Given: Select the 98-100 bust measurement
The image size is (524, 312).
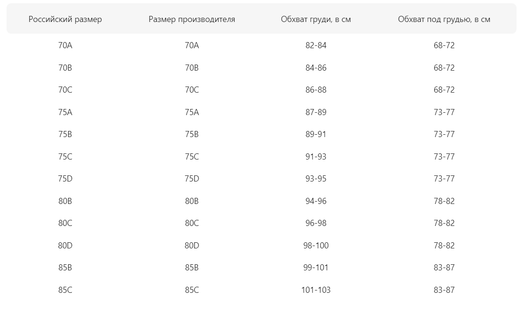Looking at the screenshot, I should (316, 246).
